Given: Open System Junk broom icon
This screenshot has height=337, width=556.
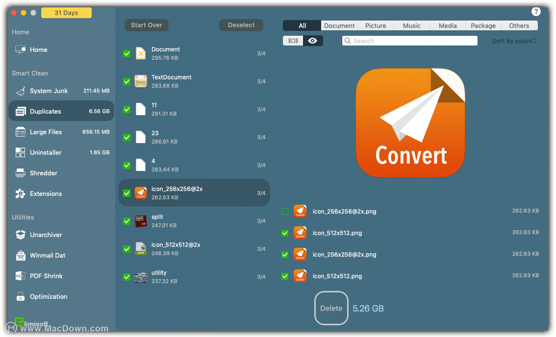Looking at the screenshot, I should coord(21,91).
